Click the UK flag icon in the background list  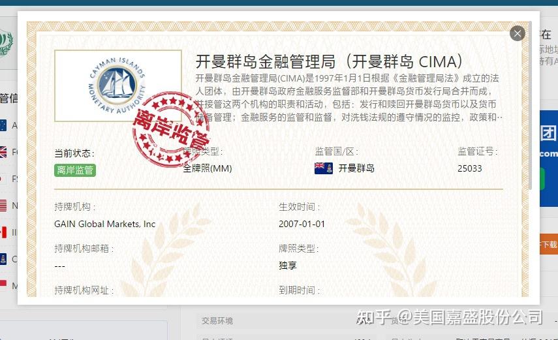click(3, 152)
